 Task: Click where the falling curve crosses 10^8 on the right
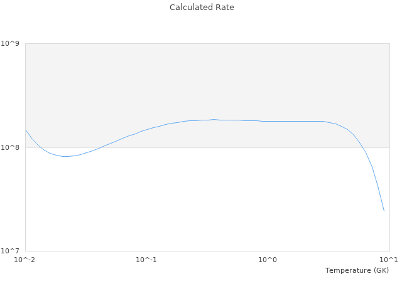[362, 147]
